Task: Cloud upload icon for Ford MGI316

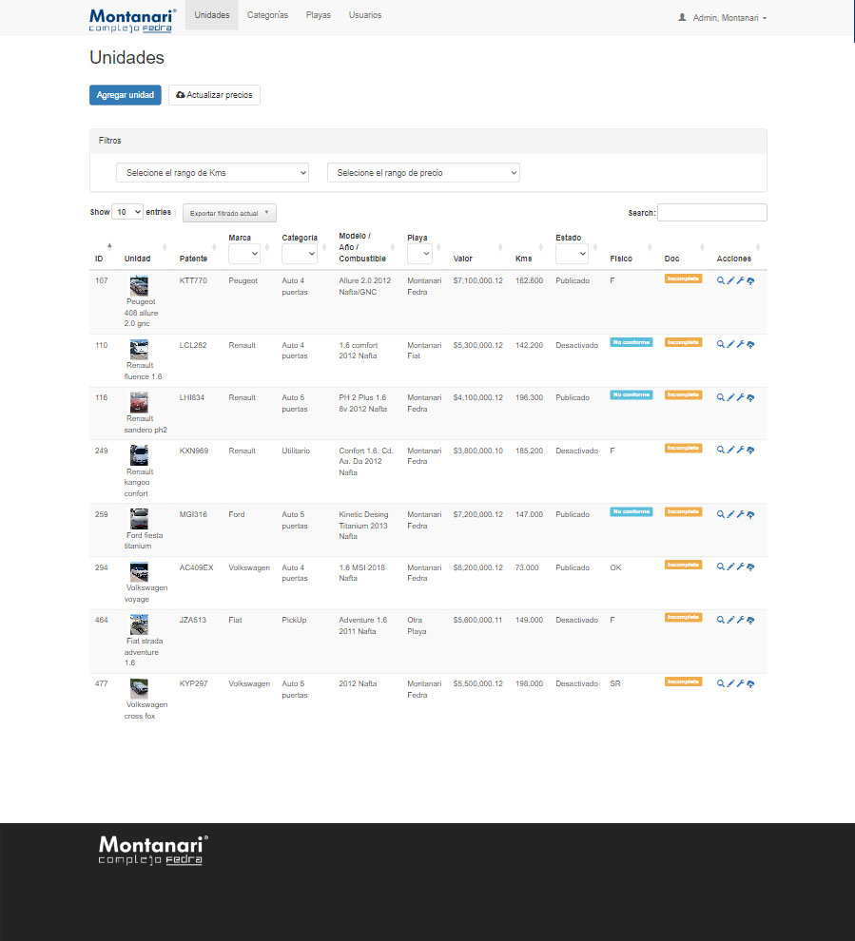Action: [750, 514]
